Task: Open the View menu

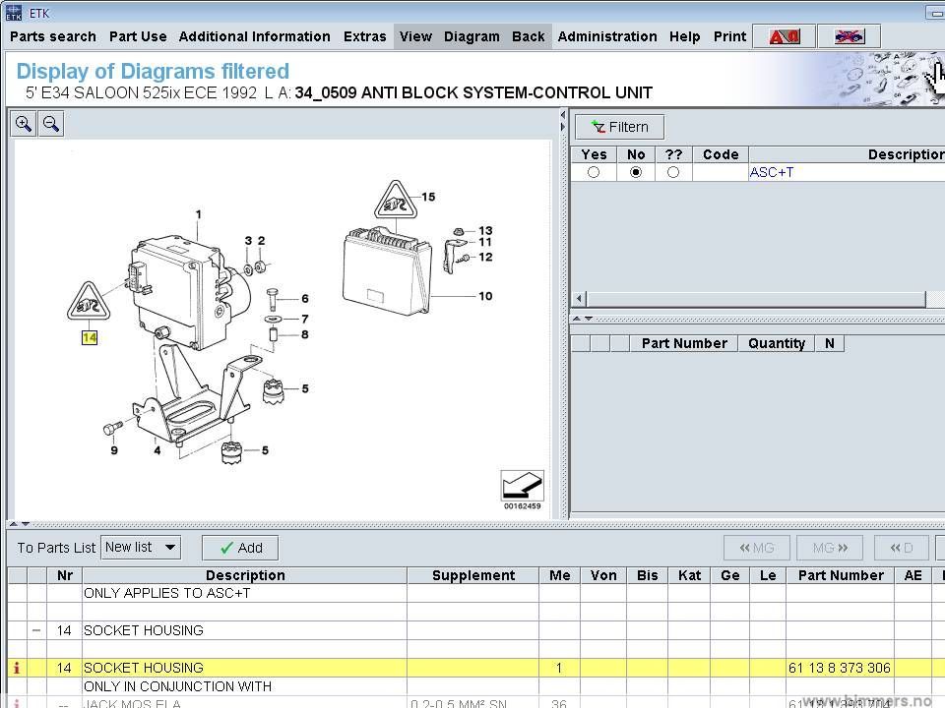Action: [415, 36]
